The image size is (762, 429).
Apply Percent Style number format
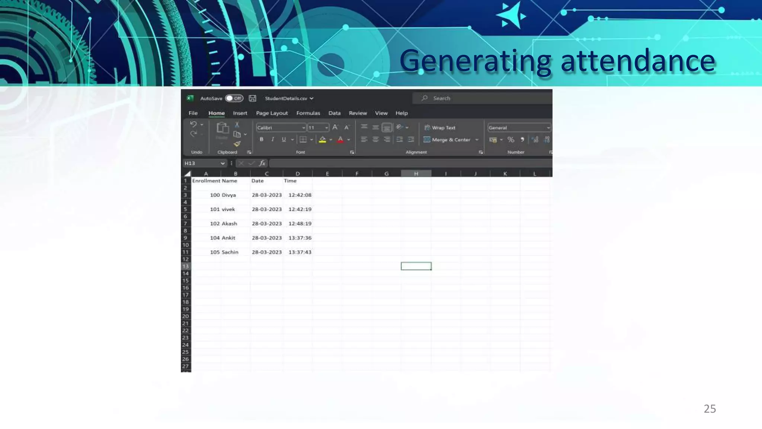coord(511,140)
